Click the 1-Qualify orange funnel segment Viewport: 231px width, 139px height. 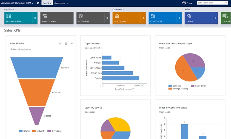(37, 92)
